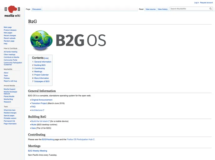
Task: Hide the Contents table
Action: [x=46, y=58]
